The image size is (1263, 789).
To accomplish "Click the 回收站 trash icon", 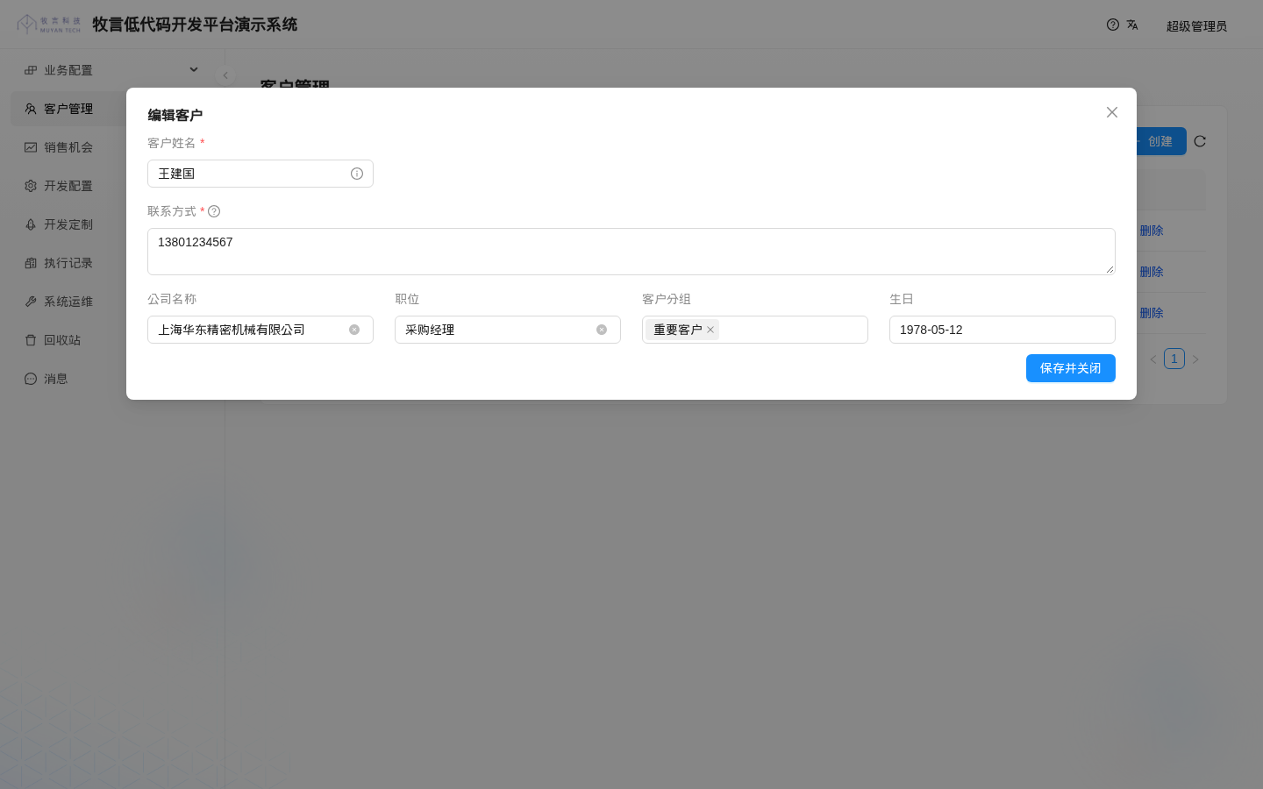I will 31,340.
